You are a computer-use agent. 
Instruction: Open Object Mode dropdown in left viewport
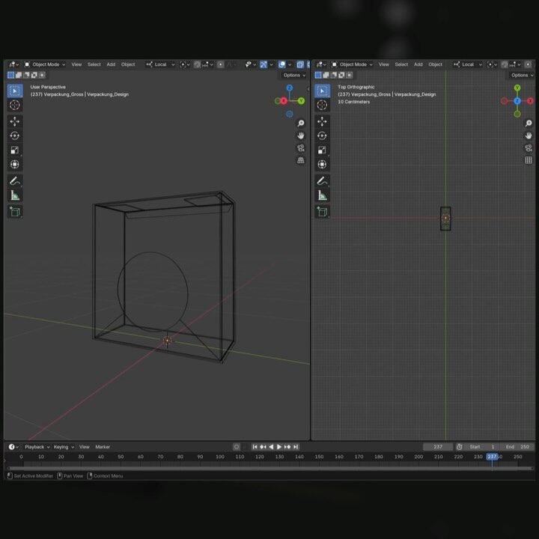[45, 64]
